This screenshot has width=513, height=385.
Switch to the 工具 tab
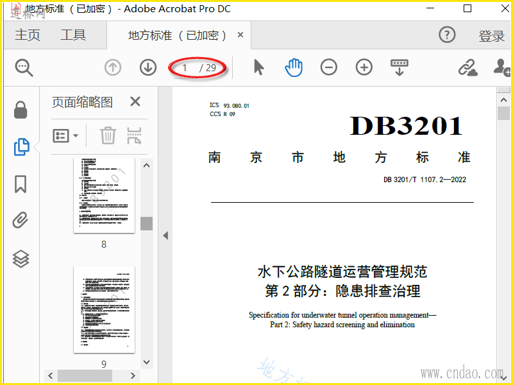pyautogui.click(x=73, y=35)
